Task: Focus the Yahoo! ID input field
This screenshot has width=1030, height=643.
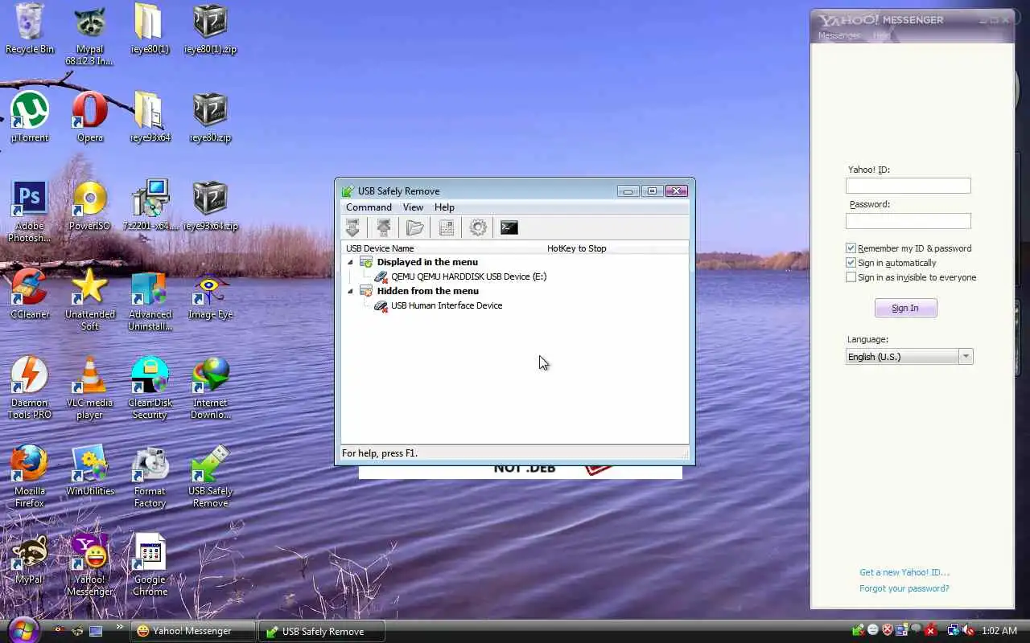Action: coord(908,186)
